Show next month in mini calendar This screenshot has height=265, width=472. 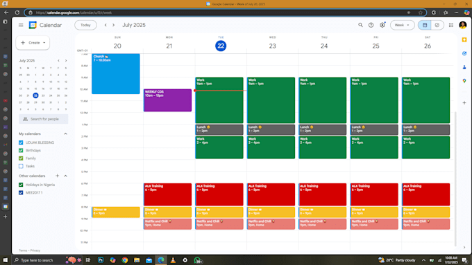click(x=66, y=61)
